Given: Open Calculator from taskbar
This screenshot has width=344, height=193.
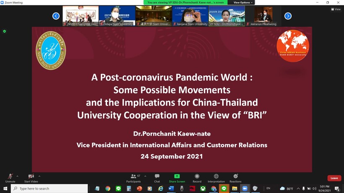Looking at the screenshot, I should [129, 188].
